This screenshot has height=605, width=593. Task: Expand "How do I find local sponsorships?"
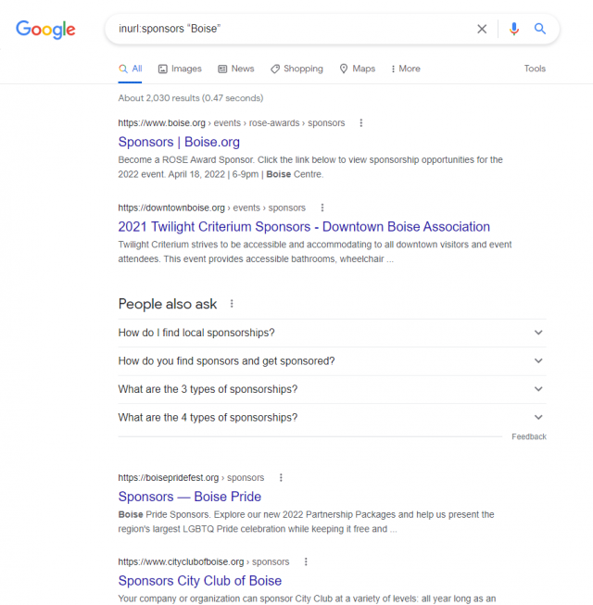(538, 333)
